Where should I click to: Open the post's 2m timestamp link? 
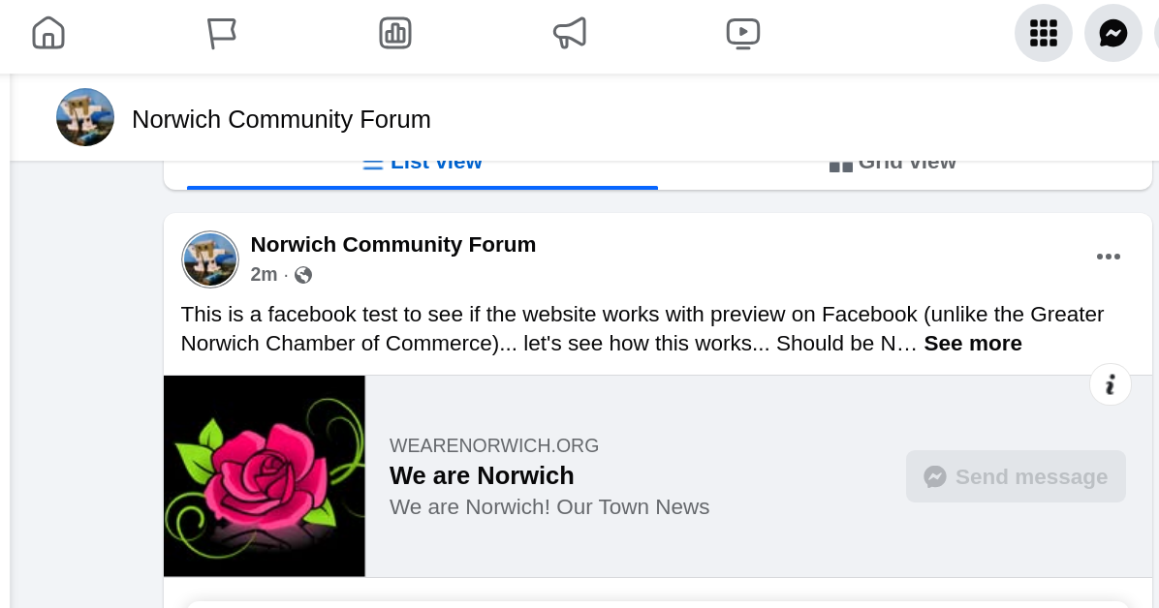tap(264, 275)
